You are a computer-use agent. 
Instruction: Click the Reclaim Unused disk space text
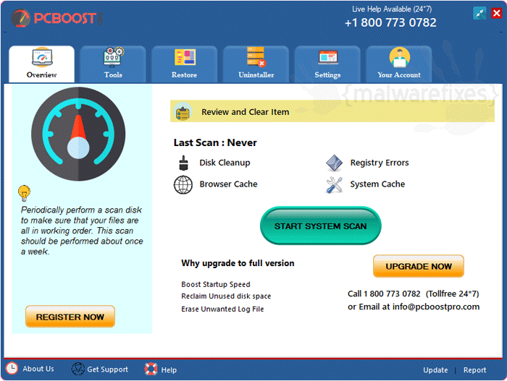click(x=226, y=296)
